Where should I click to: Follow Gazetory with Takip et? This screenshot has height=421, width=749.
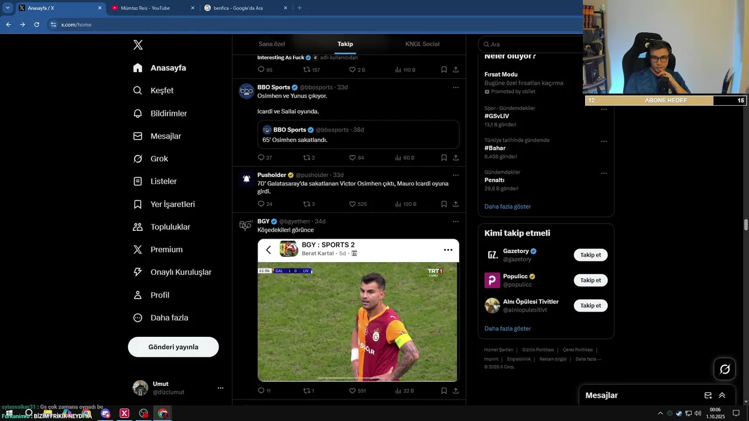tap(590, 255)
